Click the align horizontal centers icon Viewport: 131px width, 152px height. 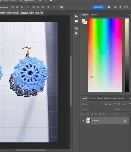click(x=17, y=7)
